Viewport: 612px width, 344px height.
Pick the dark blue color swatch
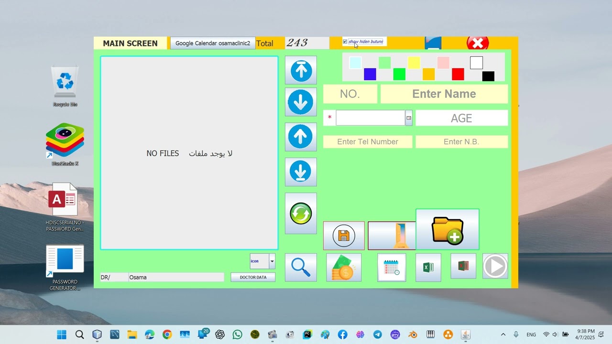[370, 75]
